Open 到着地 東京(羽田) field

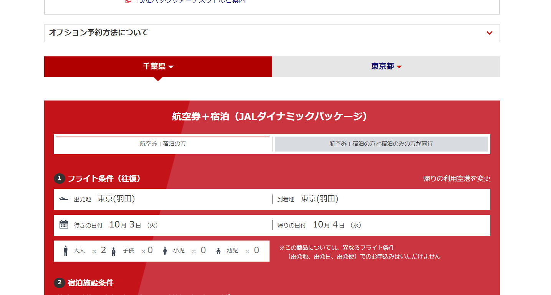tap(381, 199)
